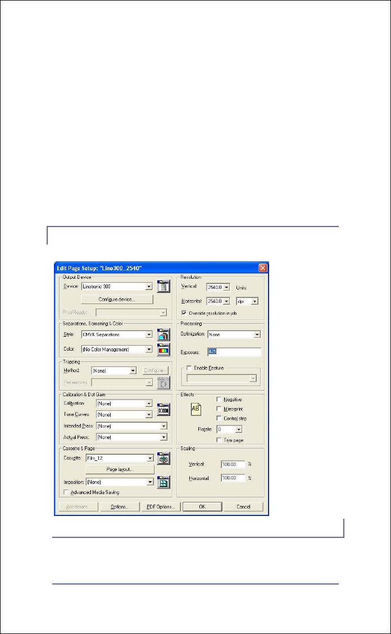The image size is (391, 634).
Task: Open the separations manager icon beside Style
Action: point(163,334)
